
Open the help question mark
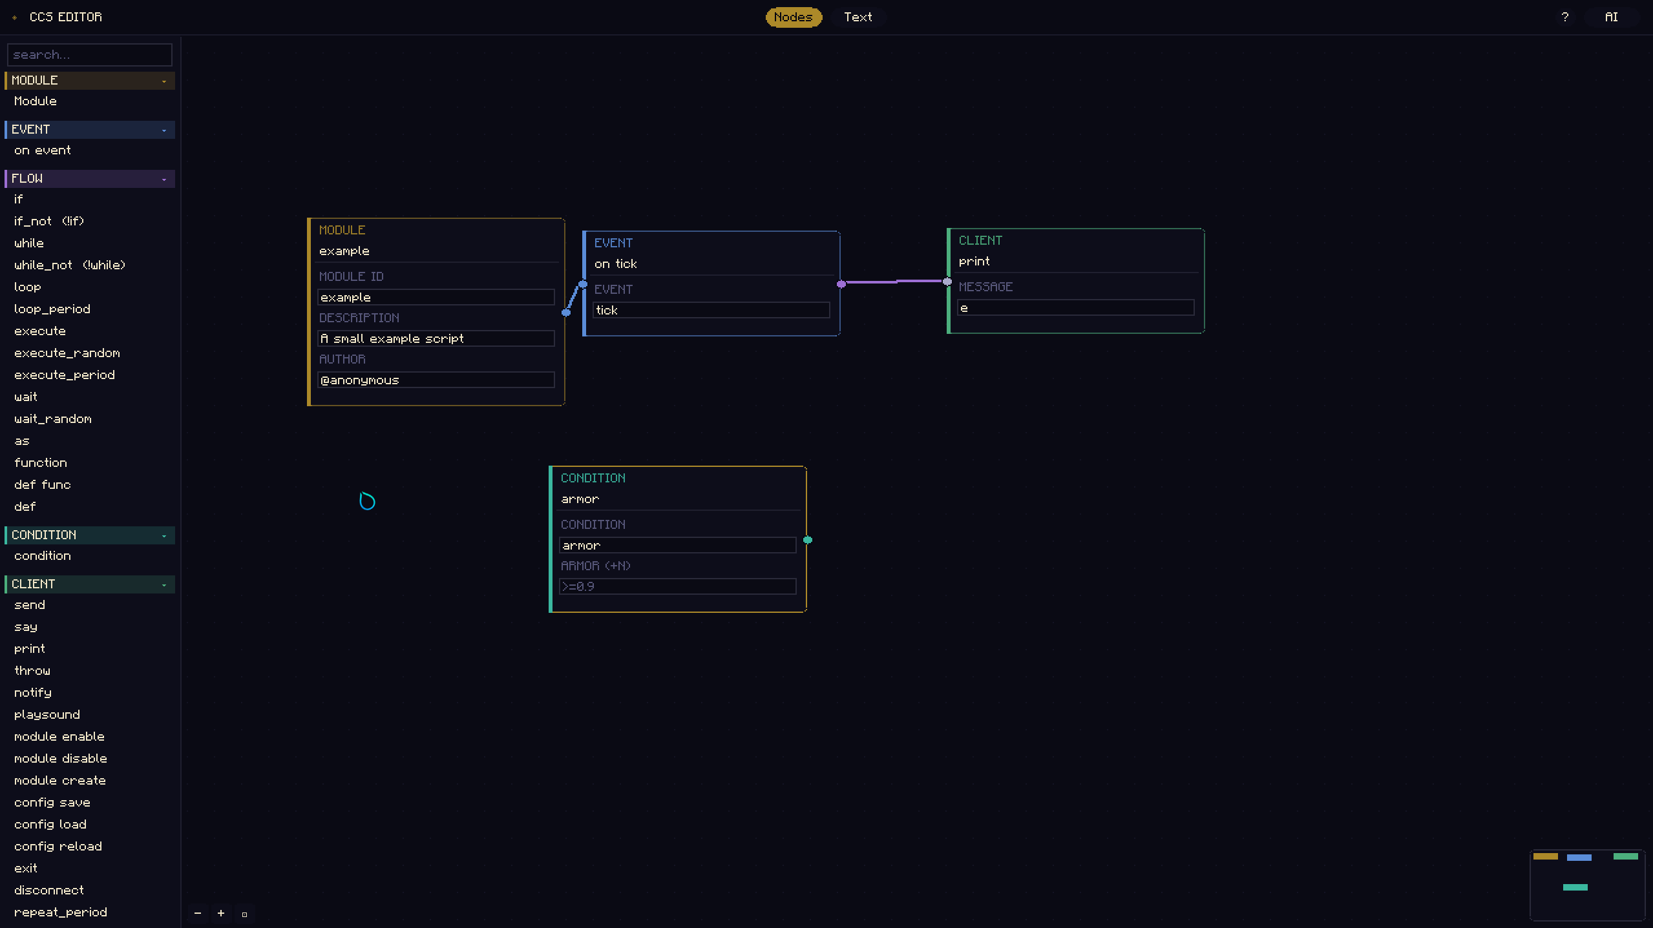(x=1565, y=17)
